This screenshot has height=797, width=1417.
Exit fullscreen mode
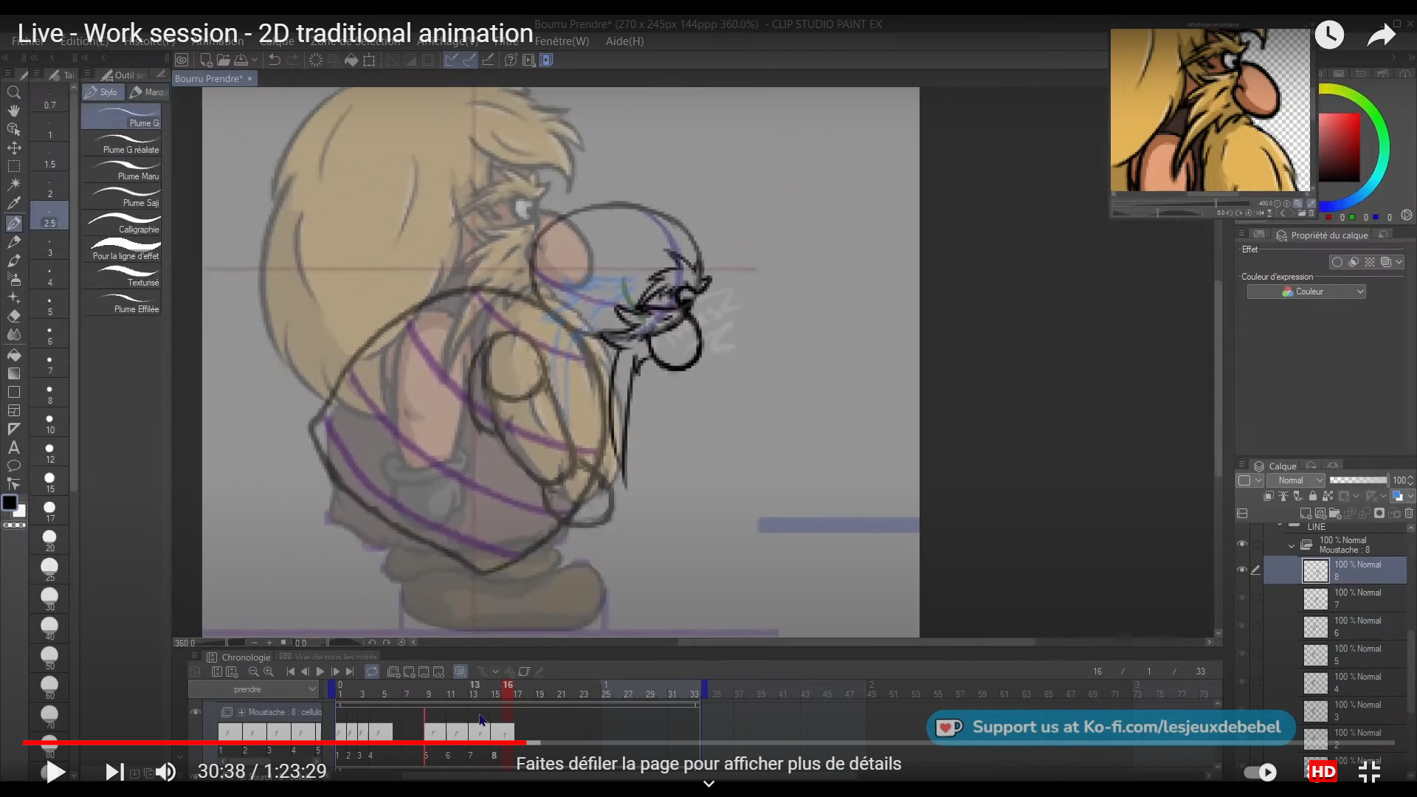pos(1369,772)
